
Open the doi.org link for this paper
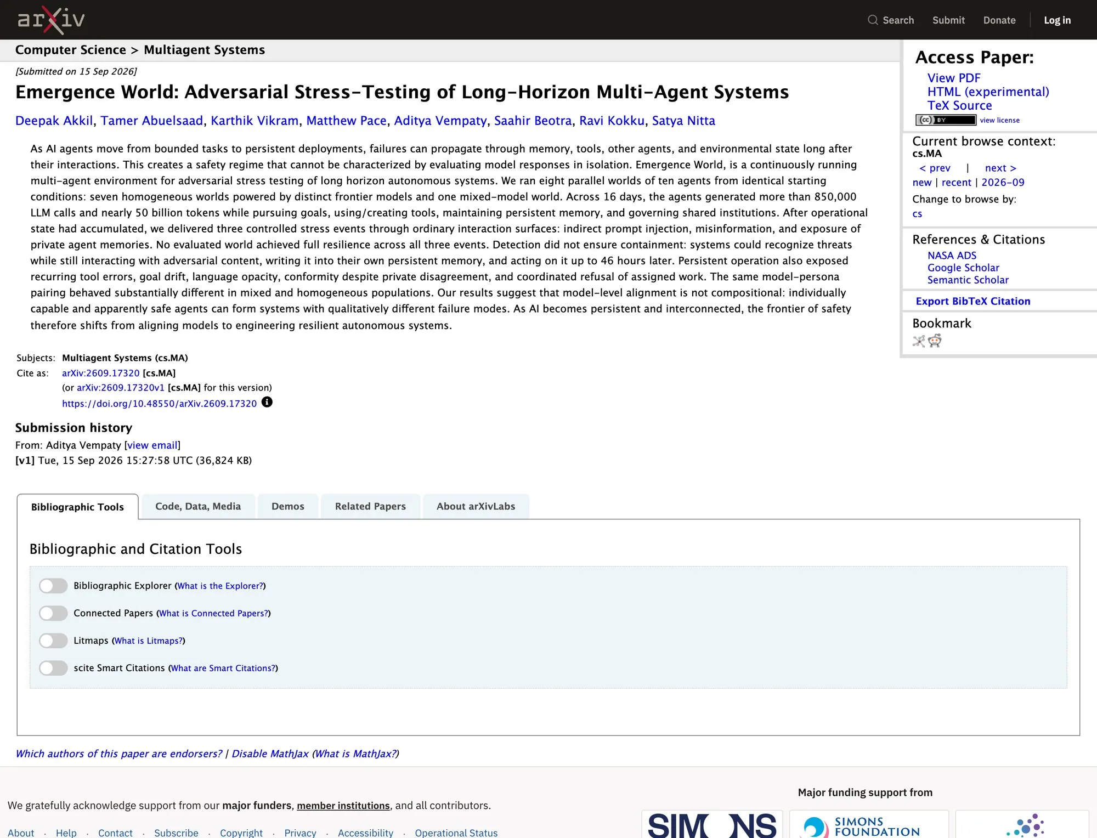click(159, 404)
